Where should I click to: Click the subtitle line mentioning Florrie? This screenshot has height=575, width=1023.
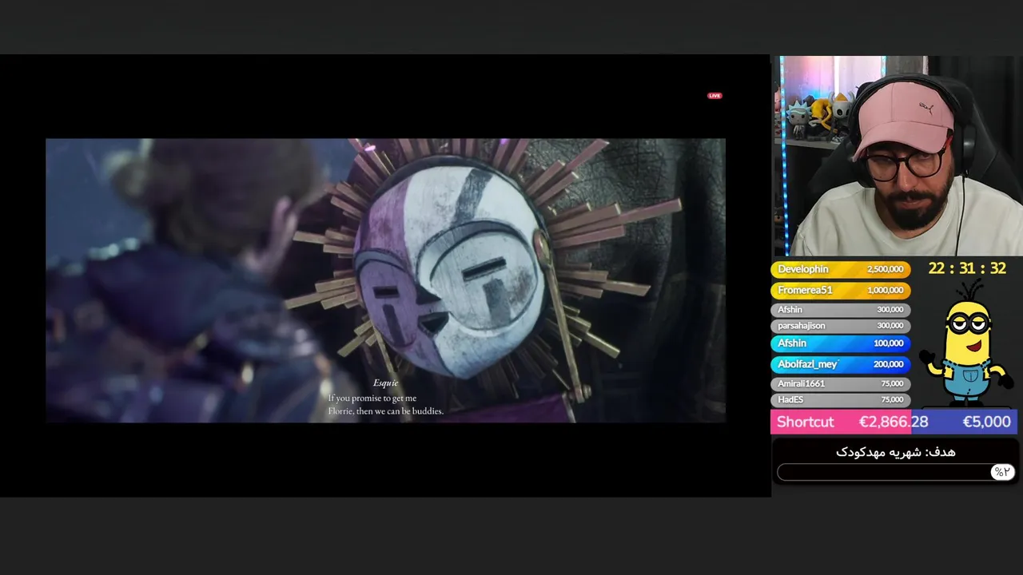point(385,411)
